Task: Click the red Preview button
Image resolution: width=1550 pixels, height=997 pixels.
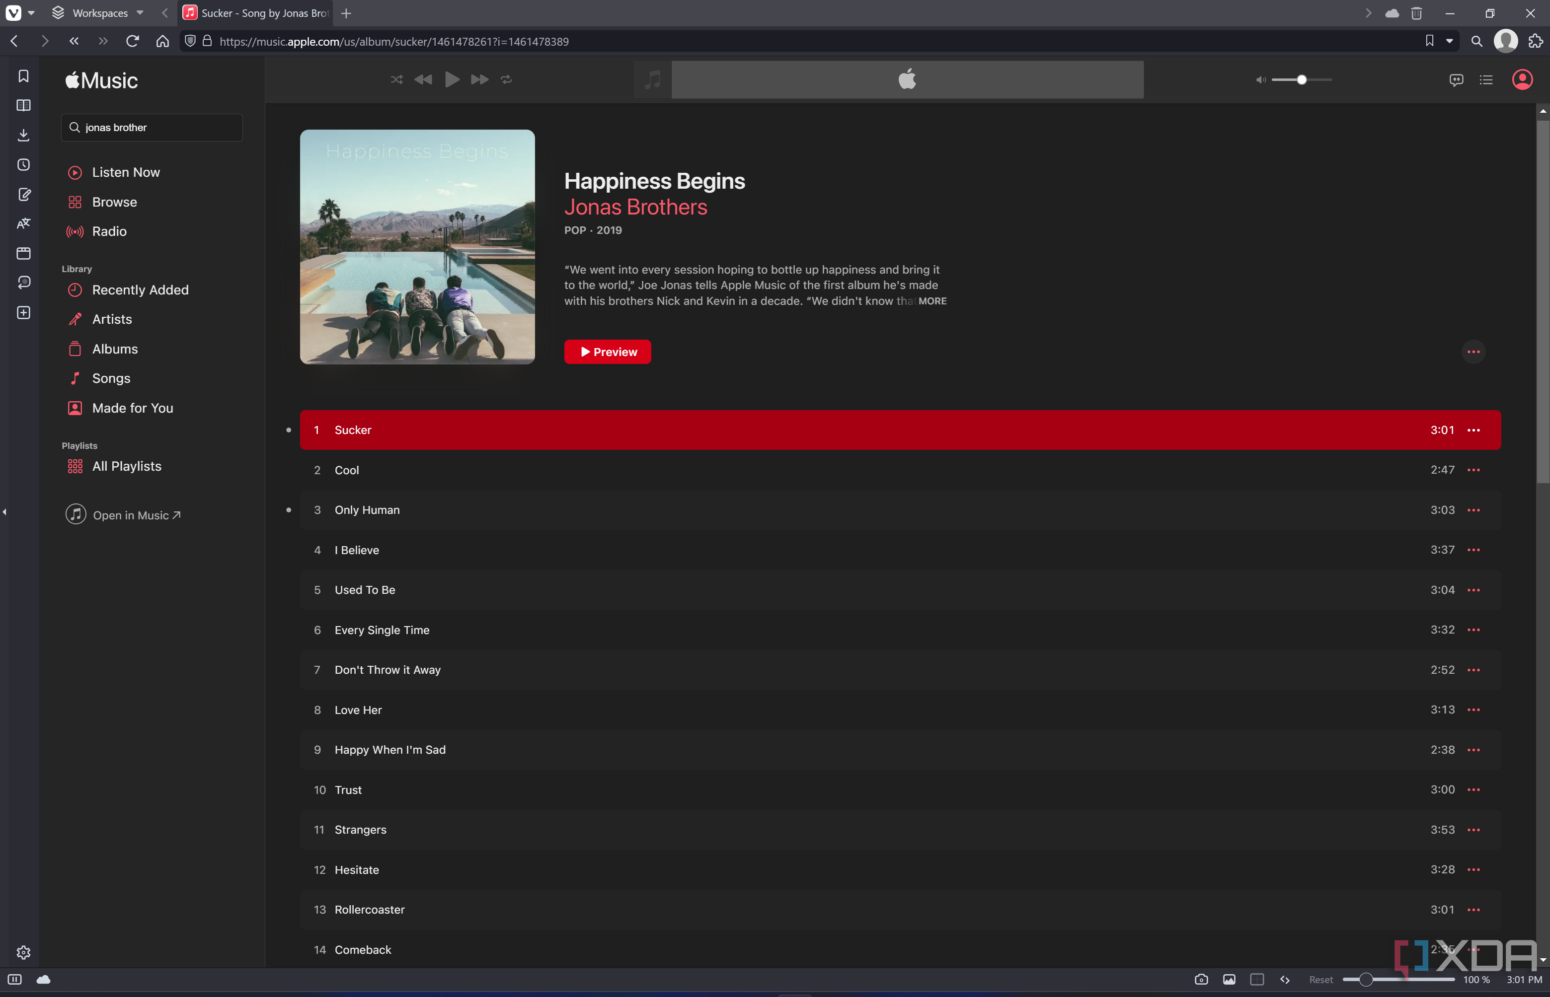Action: (608, 352)
